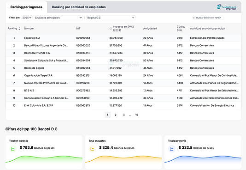Viewport: 246px width, 170px height.
Task: Open the Bogotá D.C city dropdown
Action: [111, 18]
